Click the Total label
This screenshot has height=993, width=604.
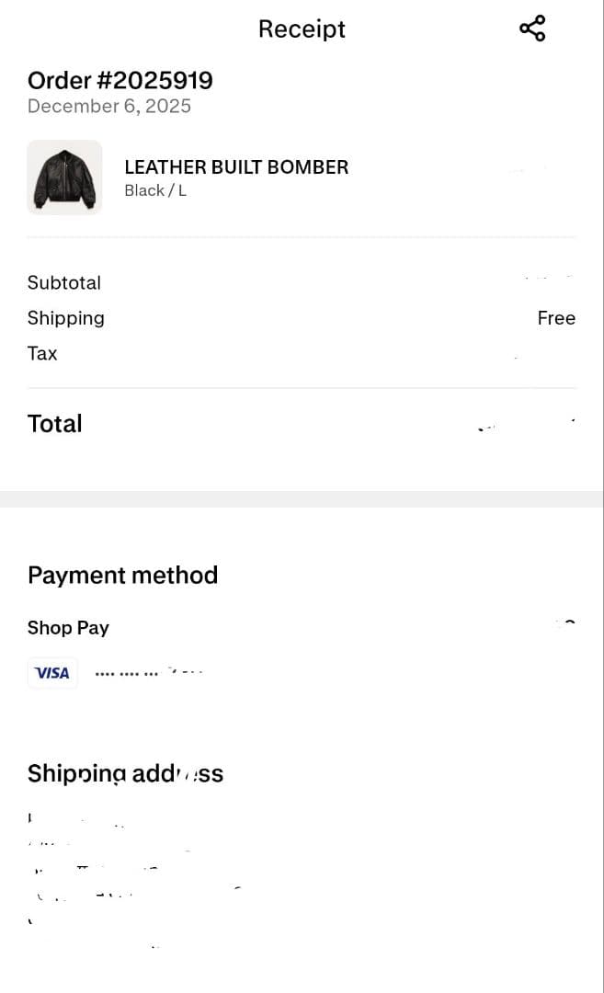[x=55, y=424]
